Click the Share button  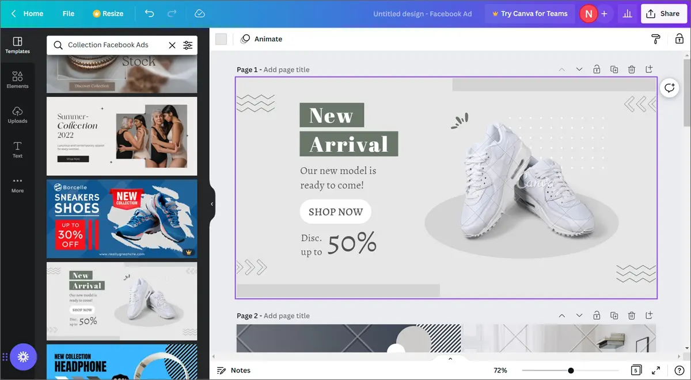coord(663,13)
